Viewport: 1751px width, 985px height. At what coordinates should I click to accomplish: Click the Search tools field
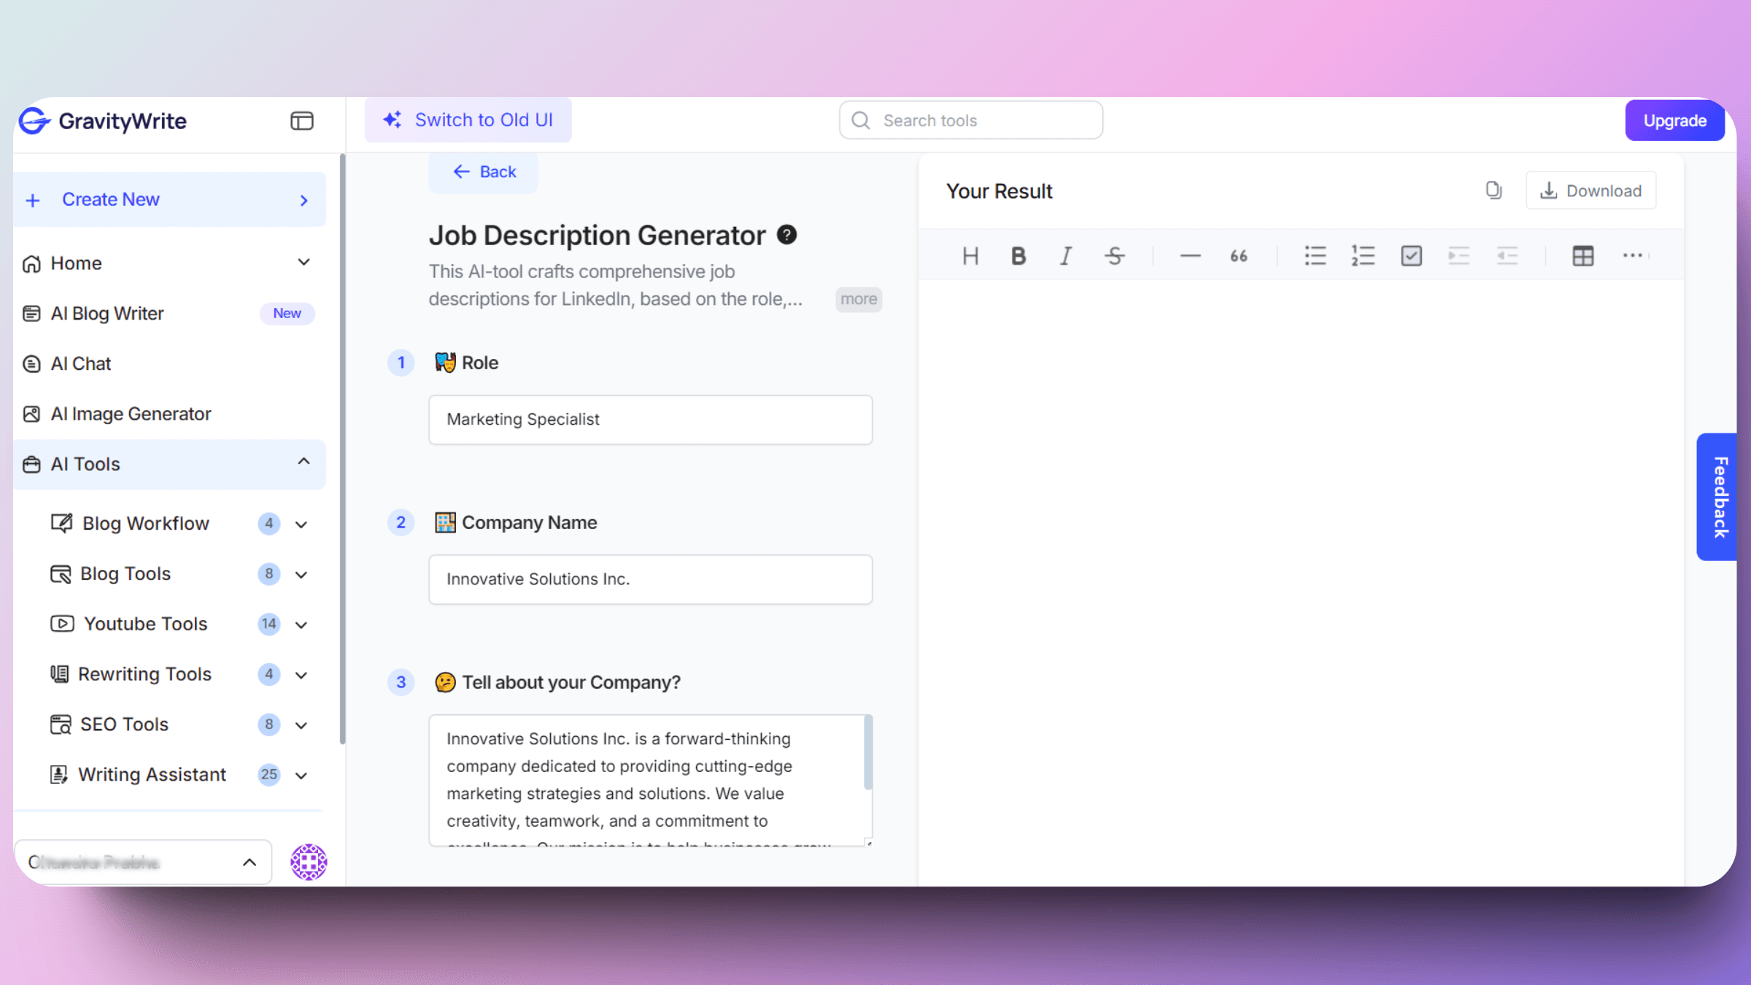(x=970, y=120)
